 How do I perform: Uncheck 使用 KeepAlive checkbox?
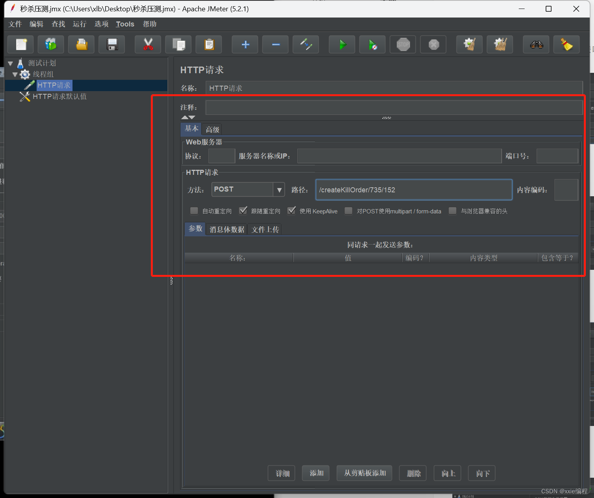pos(292,211)
